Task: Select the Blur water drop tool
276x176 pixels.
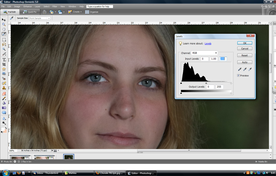Action: 4,119
